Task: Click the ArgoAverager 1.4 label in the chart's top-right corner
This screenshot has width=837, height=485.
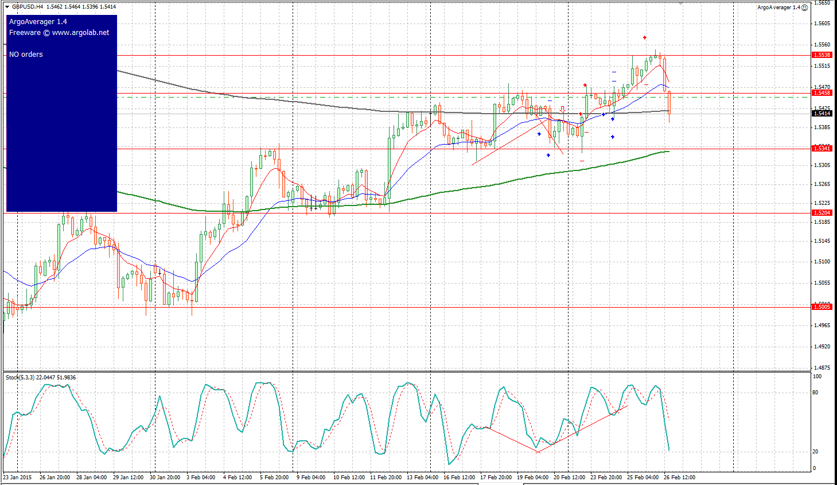Action: click(x=778, y=7)
